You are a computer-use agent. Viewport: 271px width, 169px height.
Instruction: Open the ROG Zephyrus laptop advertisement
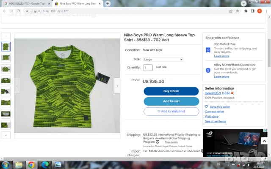[x=235, y=143]
